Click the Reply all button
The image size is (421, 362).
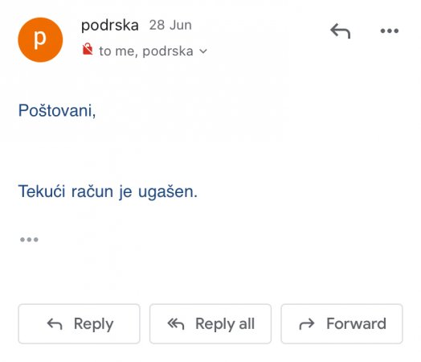(x=210, y=324)
